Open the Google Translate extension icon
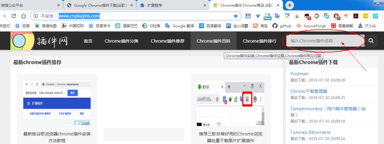The height and width of the screenshot is (144, 384). pyautogui.click(x=277, y=16)
